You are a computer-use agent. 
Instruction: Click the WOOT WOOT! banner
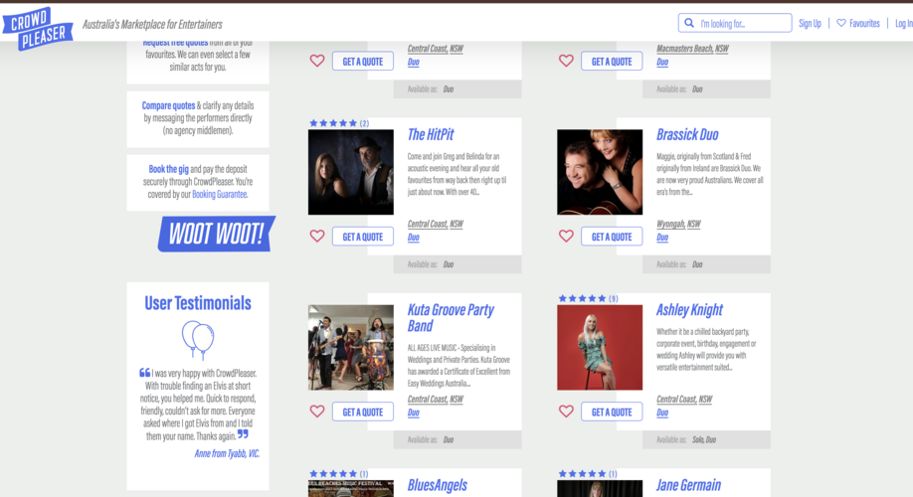(x=217, y=234)
